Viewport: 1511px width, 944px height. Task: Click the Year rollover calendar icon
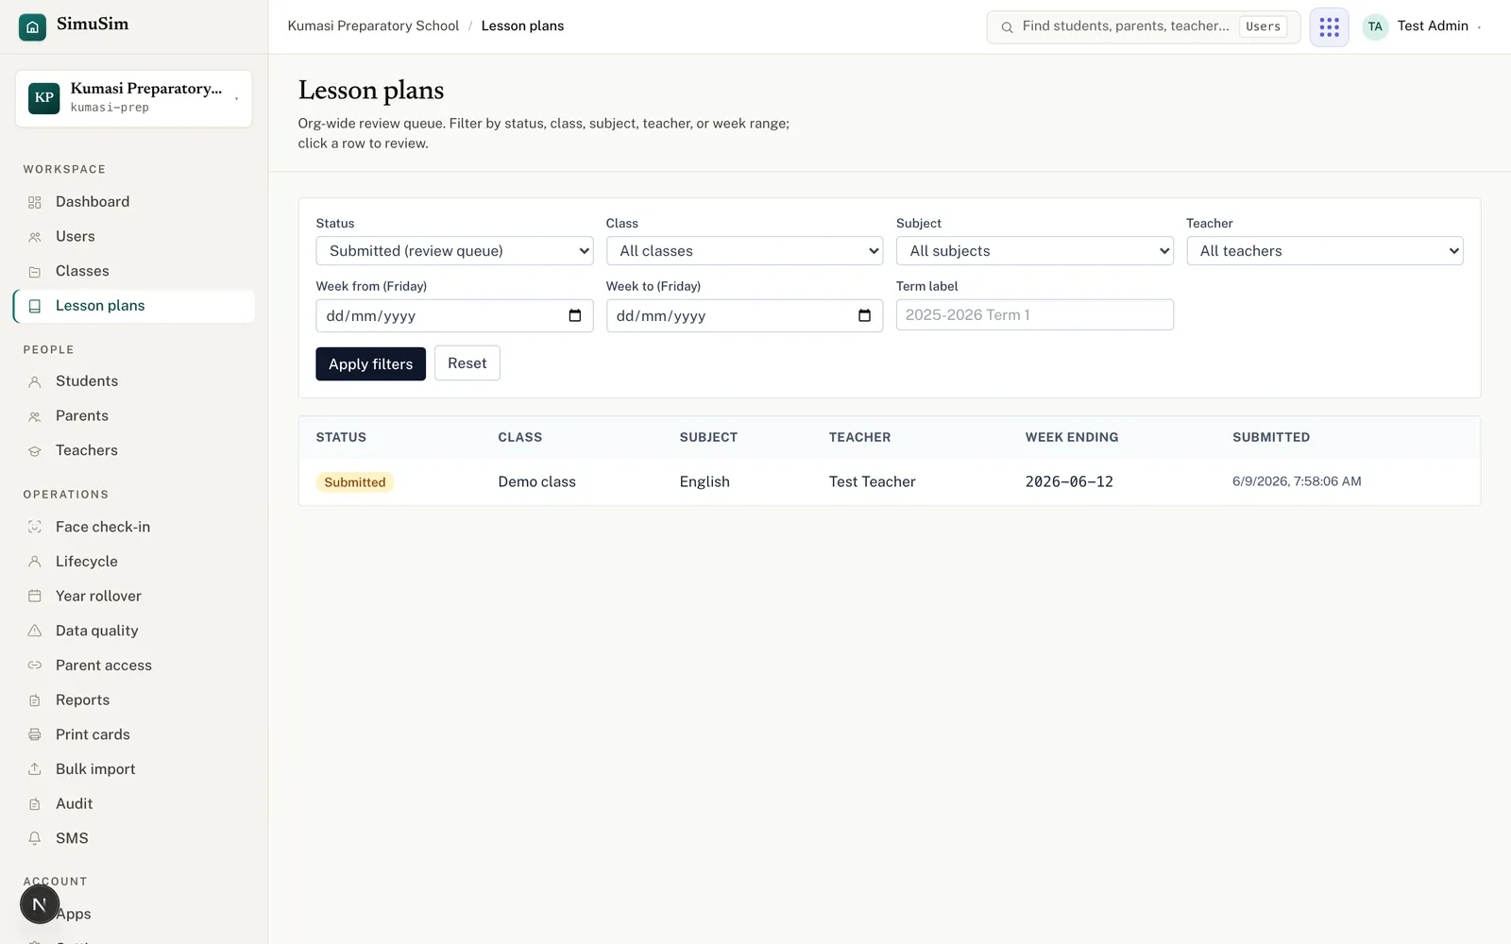coord(35,597)
